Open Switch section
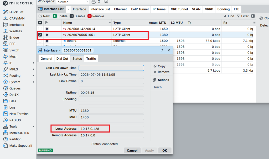 point(11,50)
